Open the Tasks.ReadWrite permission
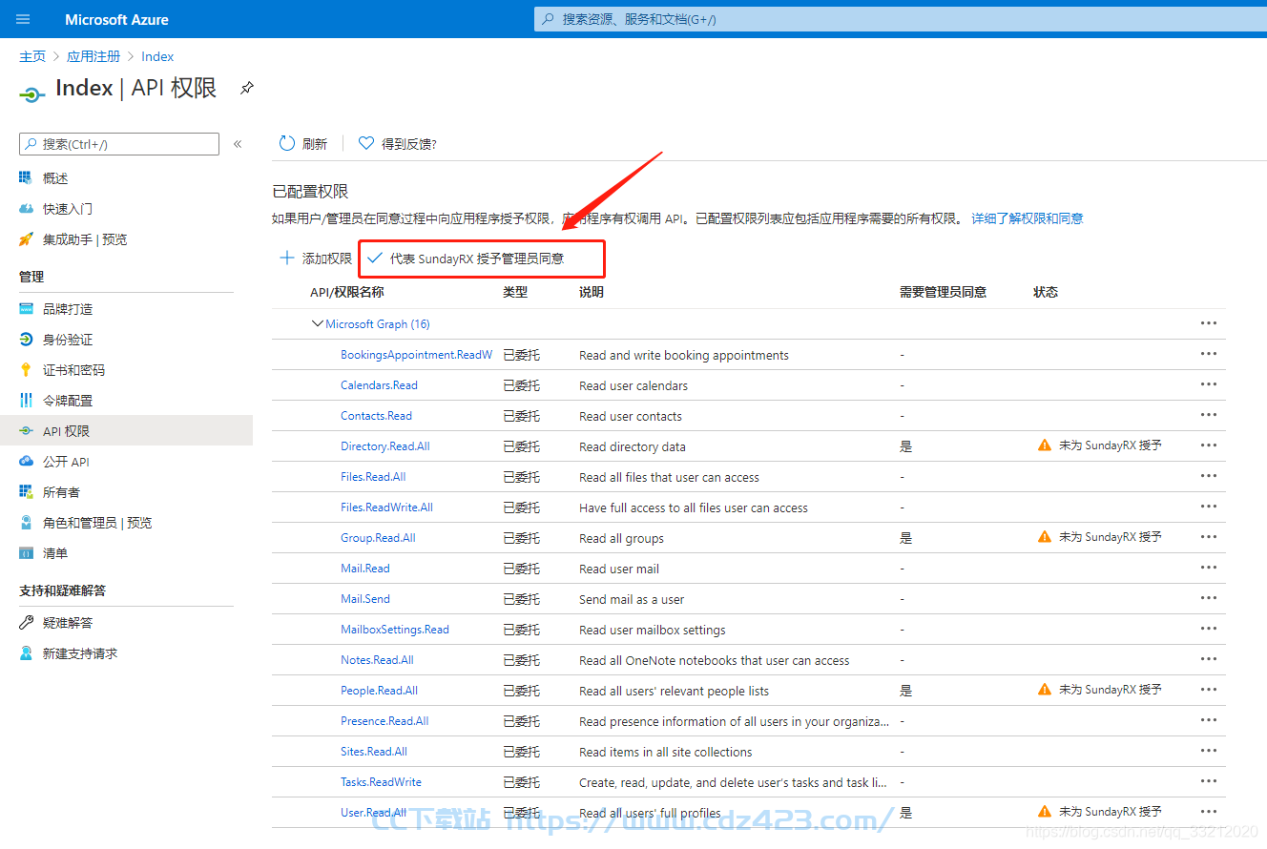1267x849 pixels. (381, 782)
